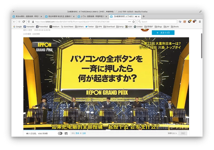Click the 发送 send danmaku button

183,133
